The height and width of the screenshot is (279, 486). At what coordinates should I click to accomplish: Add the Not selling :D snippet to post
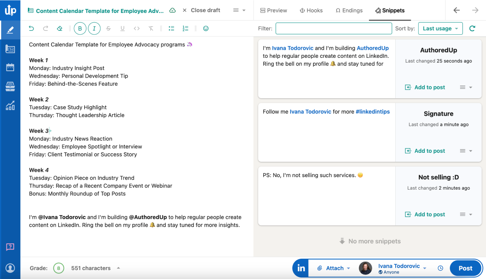pos(425,214)
